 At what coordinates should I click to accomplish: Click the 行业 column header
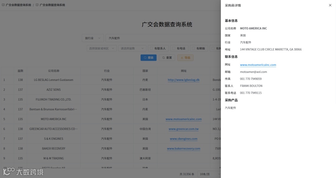107,71
